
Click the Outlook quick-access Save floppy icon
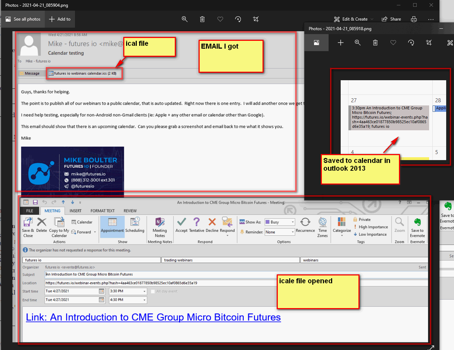click(35, 202)
